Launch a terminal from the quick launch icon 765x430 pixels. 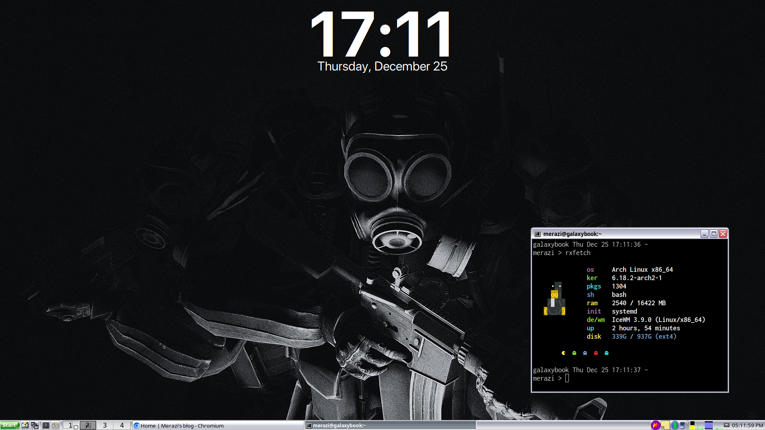pyautogui.click(x=45, y=425)
